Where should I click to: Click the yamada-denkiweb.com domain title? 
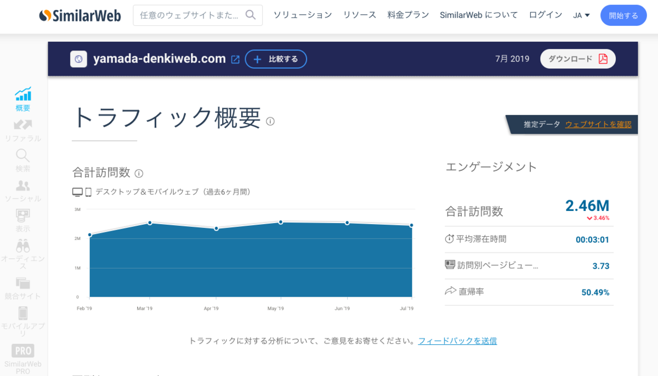(x=160, y=59)
